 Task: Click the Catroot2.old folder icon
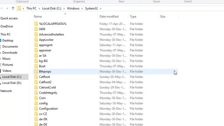click(36, 87)
